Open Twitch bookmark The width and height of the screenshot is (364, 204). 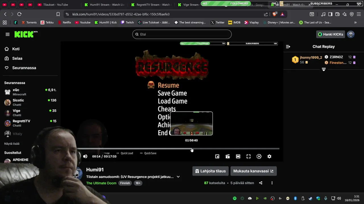pyautogui.click(x=127, y=22)
